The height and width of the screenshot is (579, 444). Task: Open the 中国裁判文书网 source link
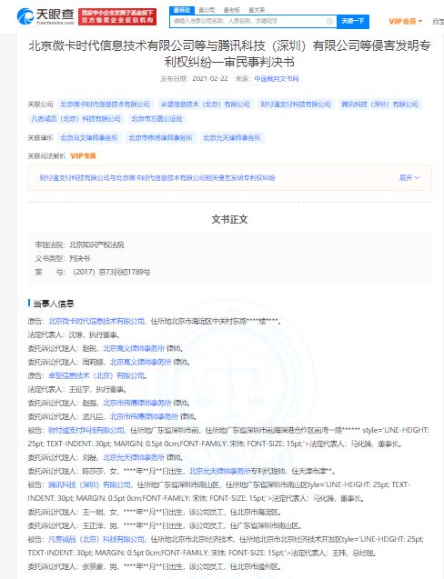[x=277, y=79]
